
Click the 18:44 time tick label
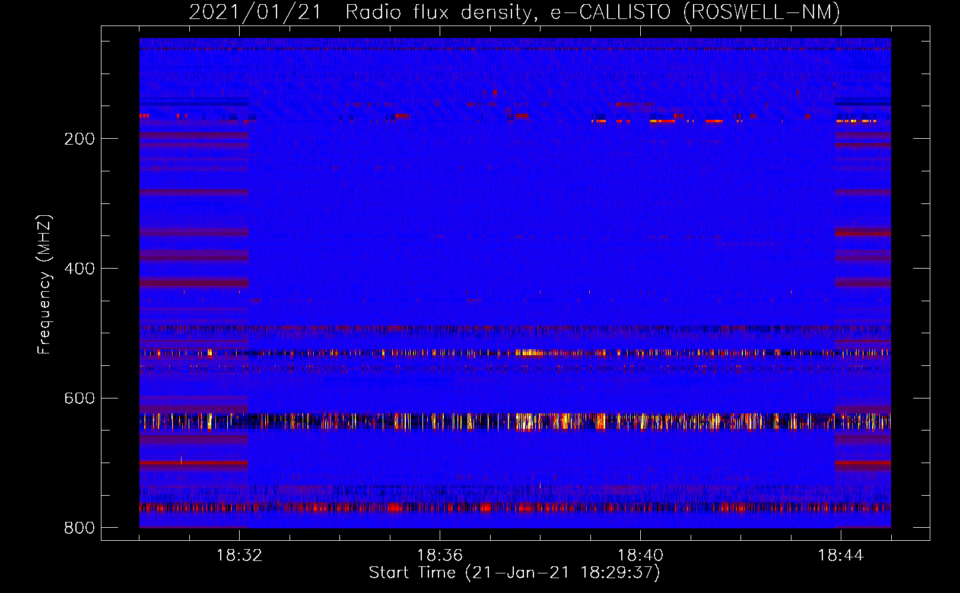point(841,555)
